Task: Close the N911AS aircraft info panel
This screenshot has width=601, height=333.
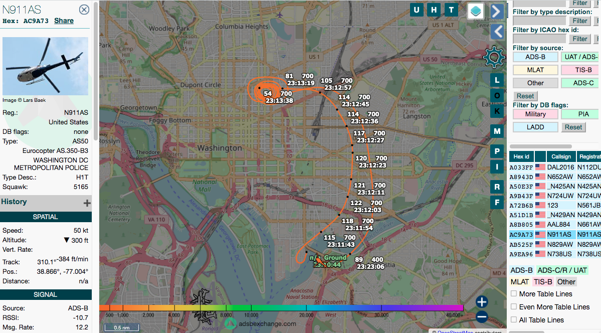Action: [x=84, y=10]
